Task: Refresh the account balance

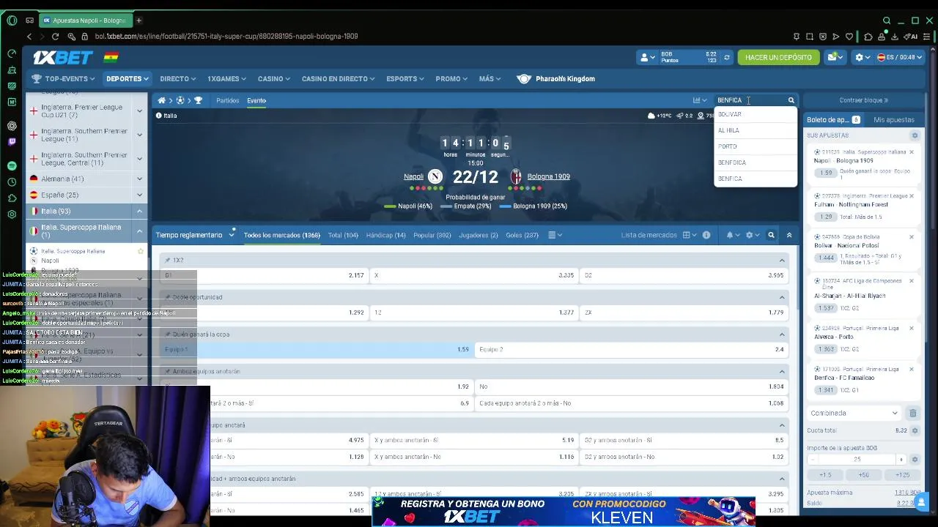Action: pos(727,57)
